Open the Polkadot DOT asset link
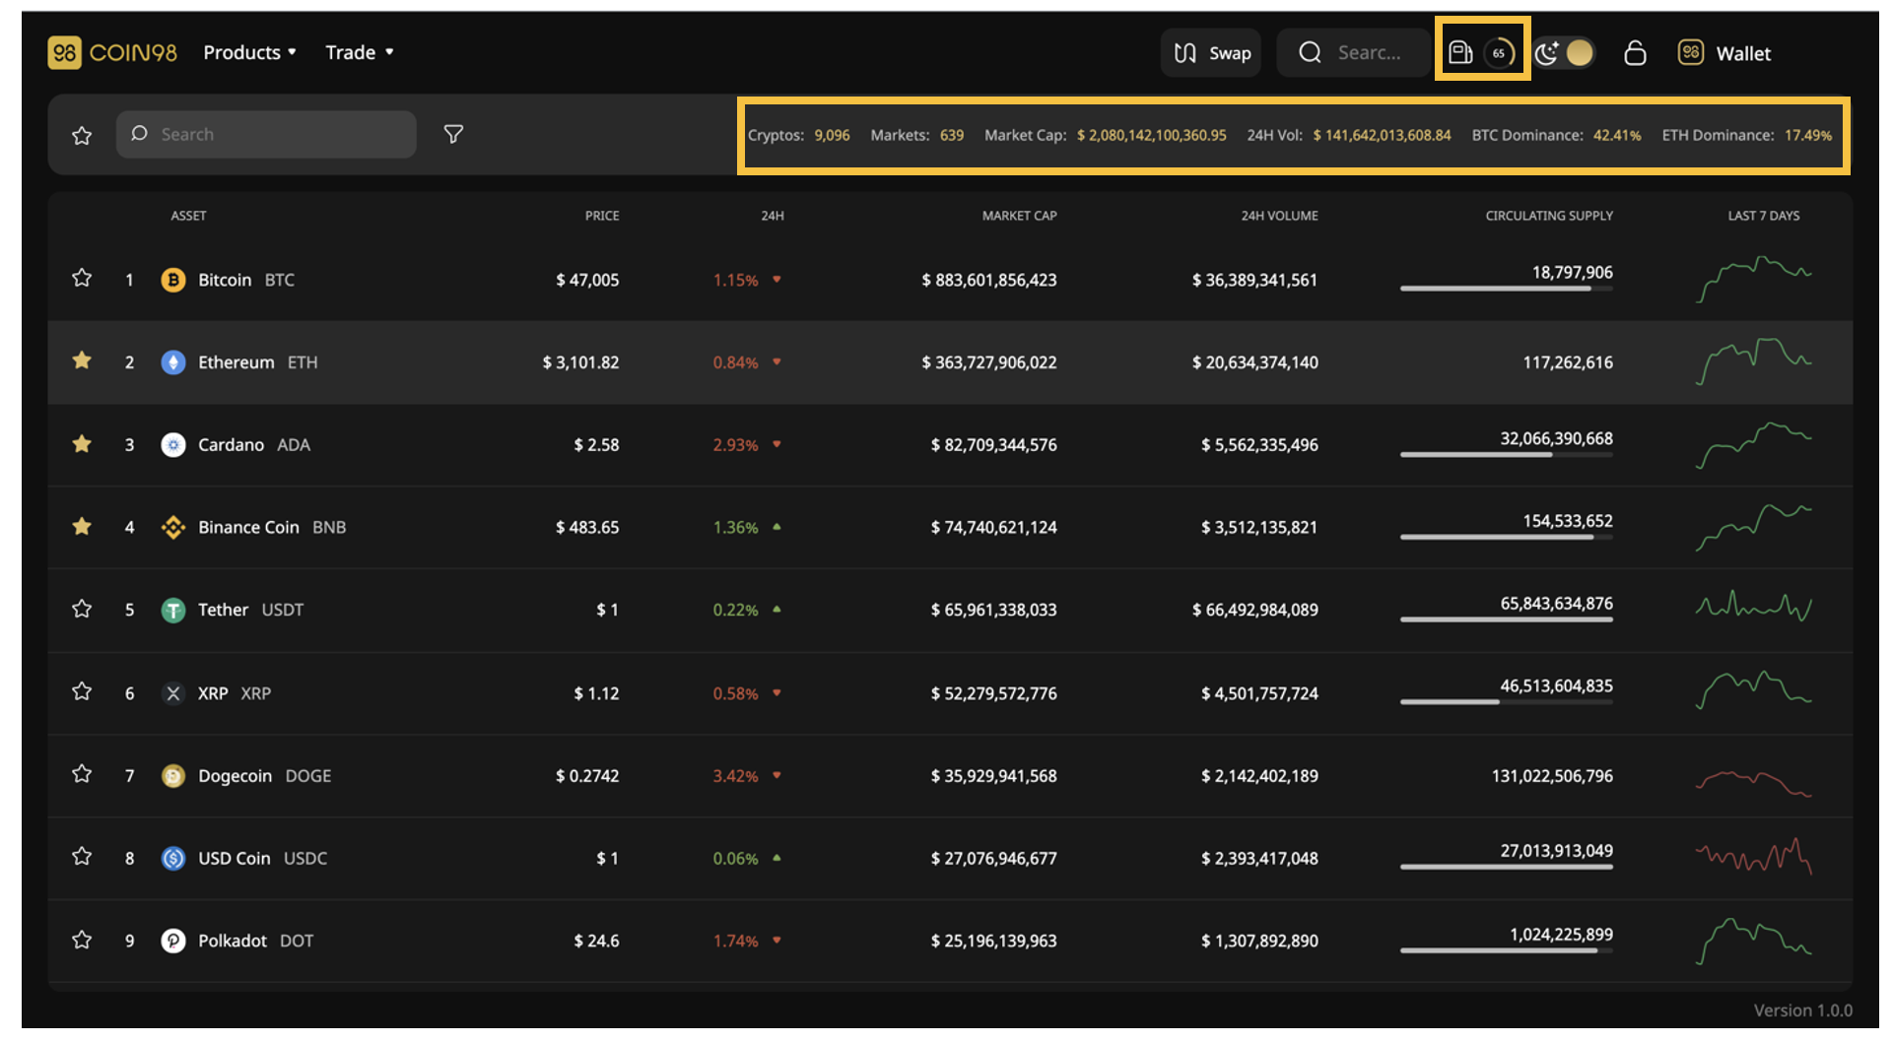The height and width of the screenshot is (1042, 1892). (256, 941)
